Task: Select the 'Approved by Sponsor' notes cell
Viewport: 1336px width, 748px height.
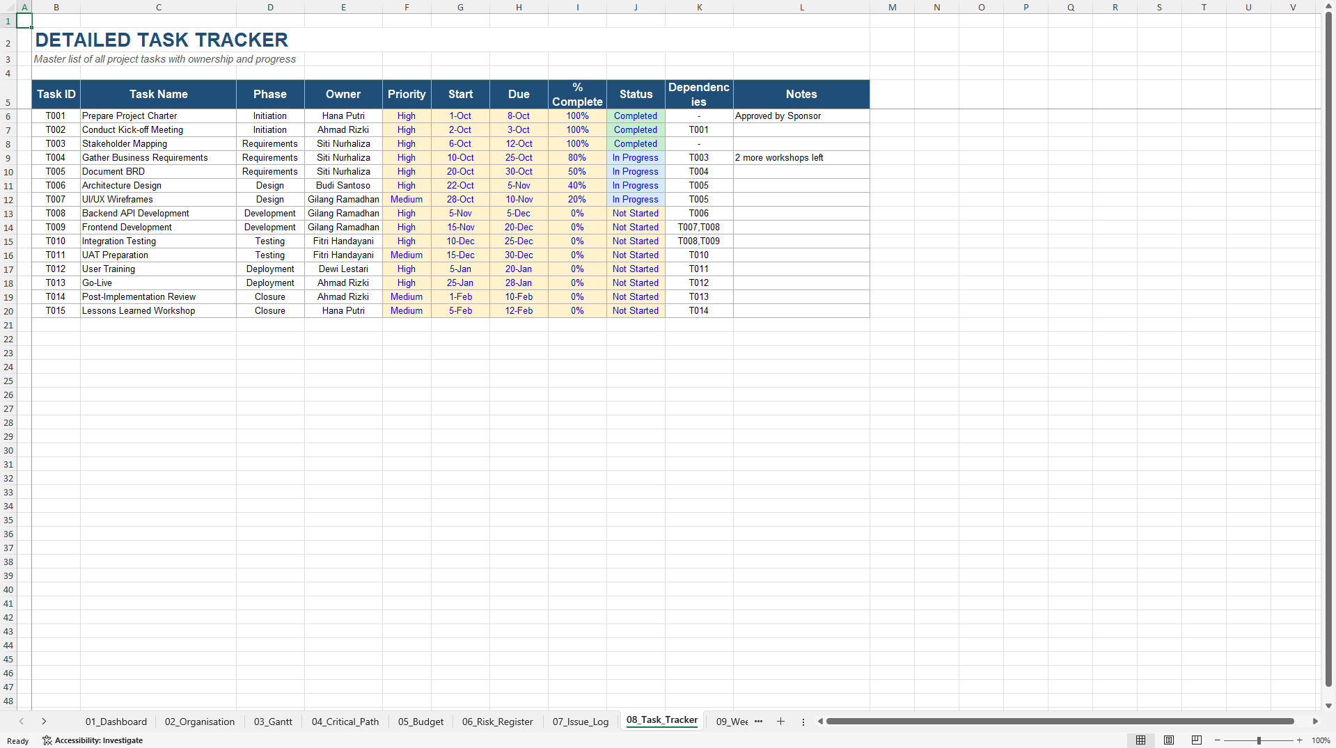Action: (801, 116)
